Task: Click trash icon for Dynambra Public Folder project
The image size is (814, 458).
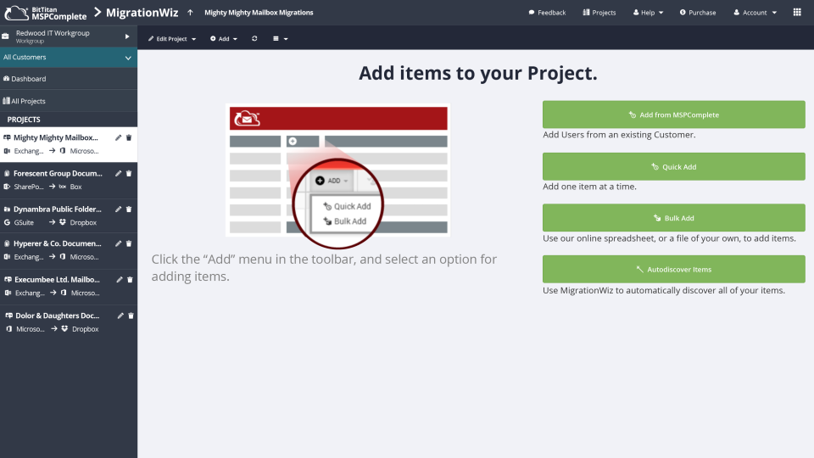Action: coord(129,208)
